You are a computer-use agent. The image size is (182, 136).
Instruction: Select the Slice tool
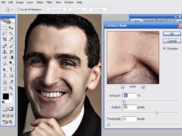(11, 39)
